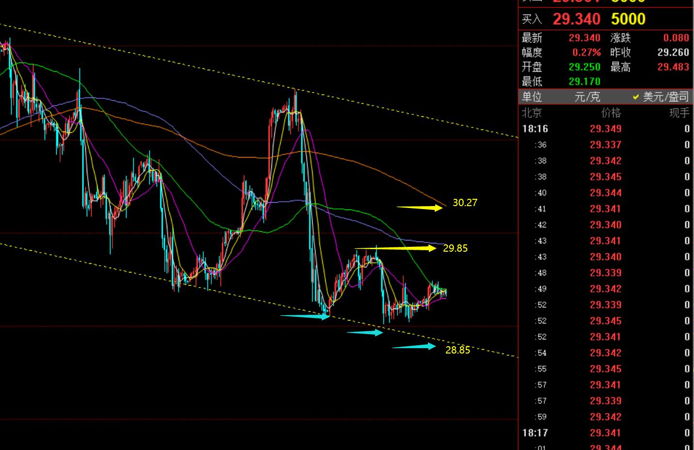Viewport: 694px width, 450px height.
Task: Click the 最高 value 29.483
Action: 673,67
